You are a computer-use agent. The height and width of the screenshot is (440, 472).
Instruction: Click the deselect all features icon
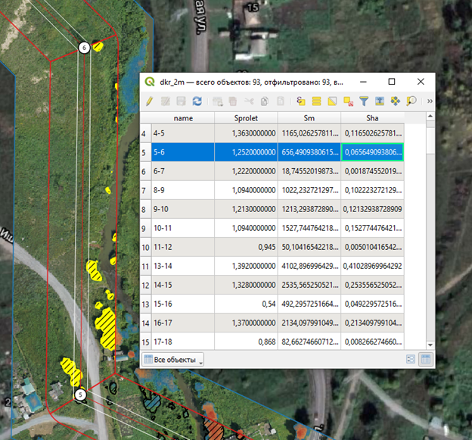click(348, 101)
